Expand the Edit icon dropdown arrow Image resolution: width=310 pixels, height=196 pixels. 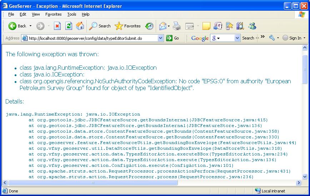[198, 26]
